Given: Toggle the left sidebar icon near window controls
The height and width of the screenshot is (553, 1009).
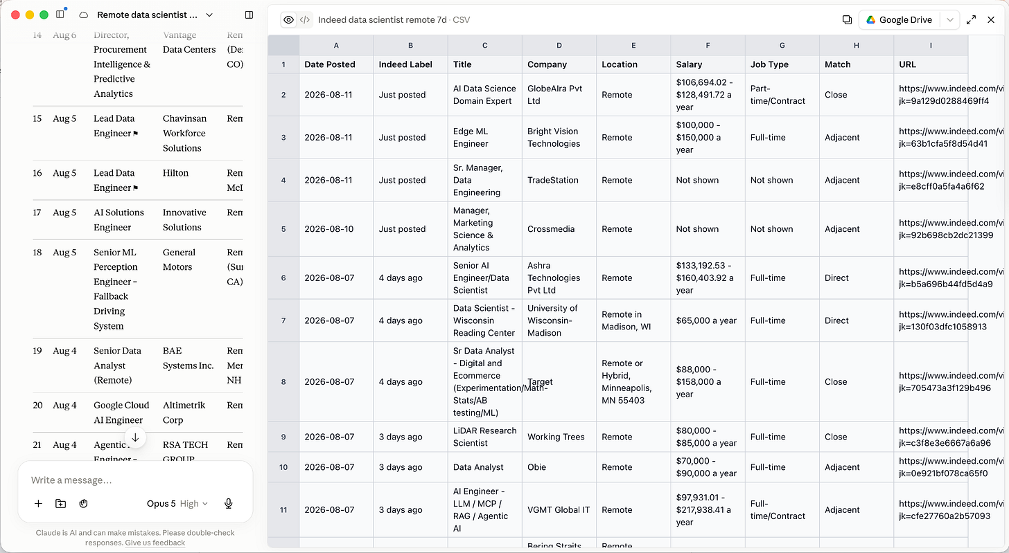Looking at the screenshot, I should [60, 15].
